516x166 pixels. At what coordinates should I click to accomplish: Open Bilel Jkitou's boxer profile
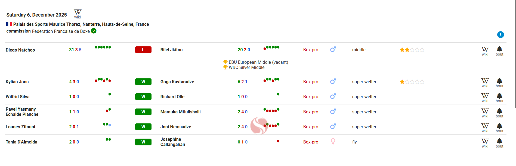coord(171,50)
